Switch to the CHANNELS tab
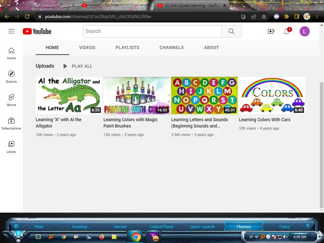This screenshot has height=243, width=324. [171, 47]
